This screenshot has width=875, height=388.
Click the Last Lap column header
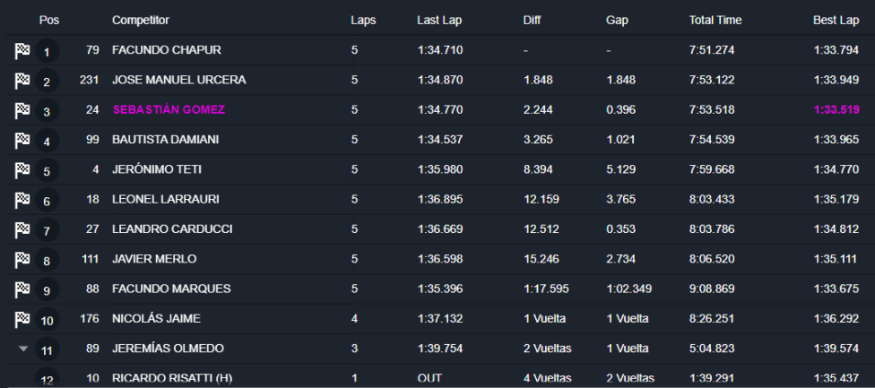439,20
